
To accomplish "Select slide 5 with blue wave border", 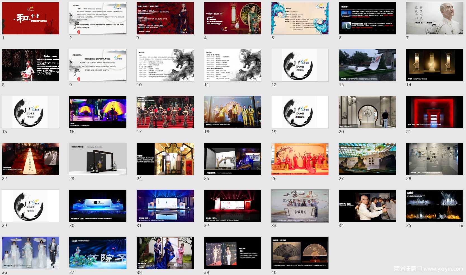I will click(300, 18).
